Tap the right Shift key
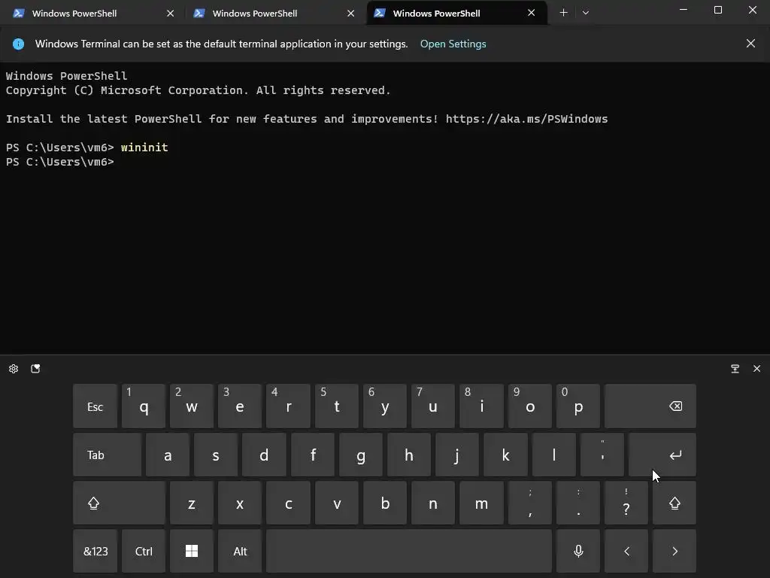770x578 pixels. tap(675, 503)
